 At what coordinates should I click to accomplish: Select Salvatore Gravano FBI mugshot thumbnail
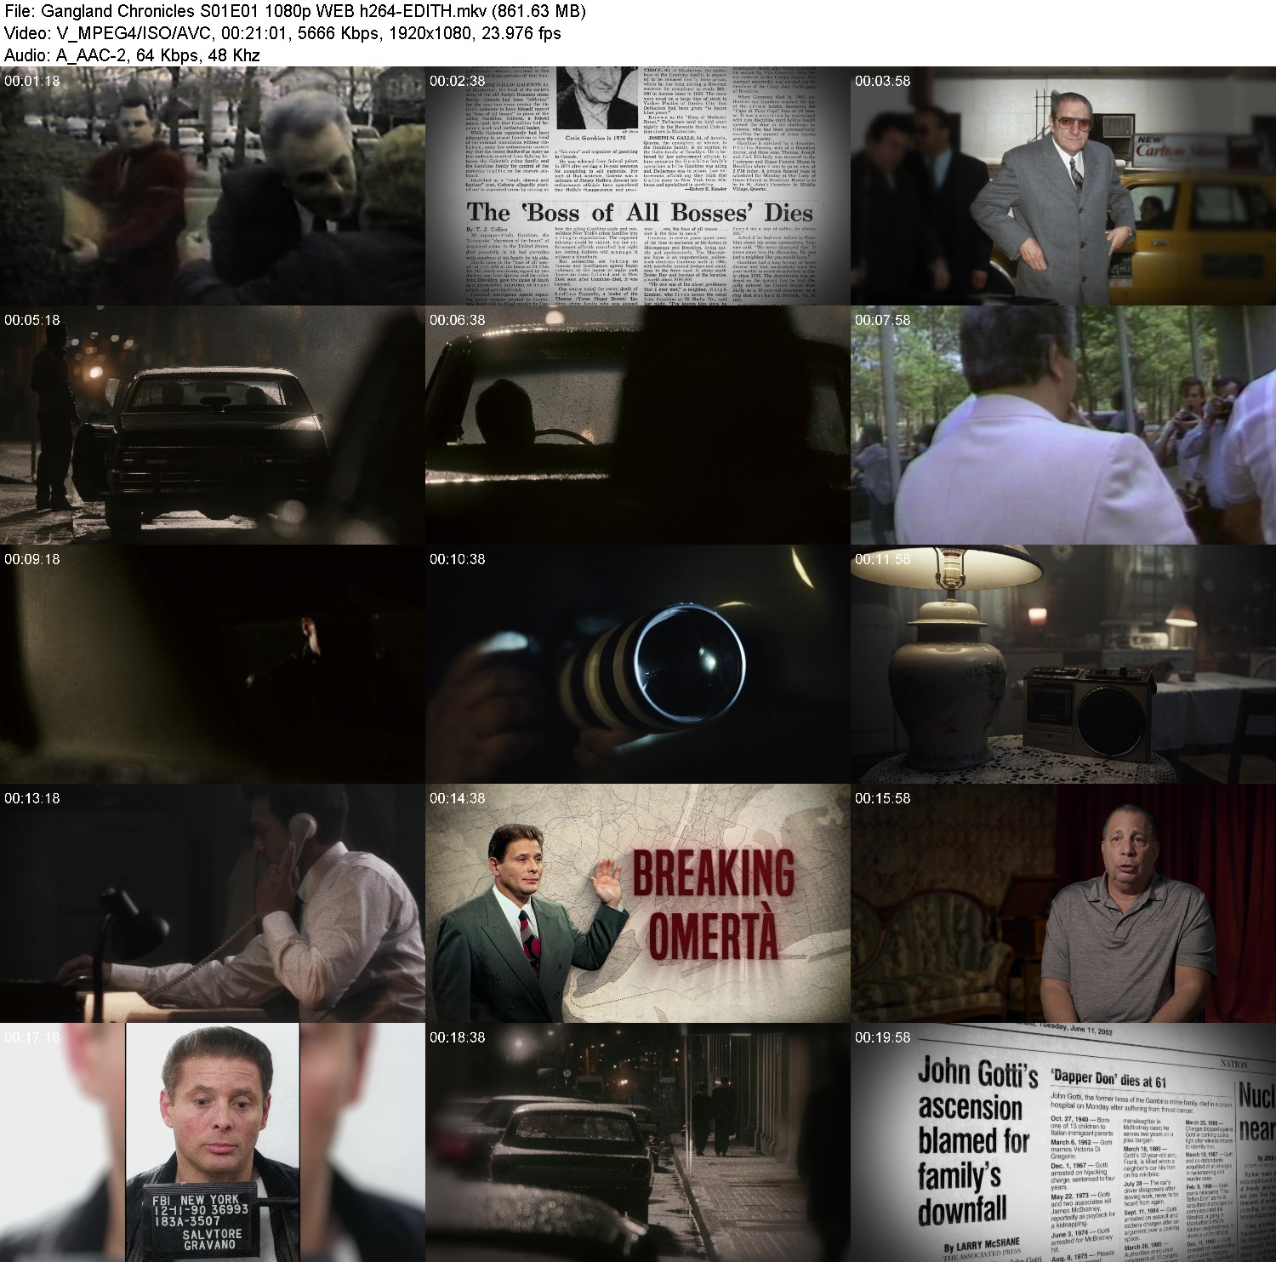[x=212, y=1142]
